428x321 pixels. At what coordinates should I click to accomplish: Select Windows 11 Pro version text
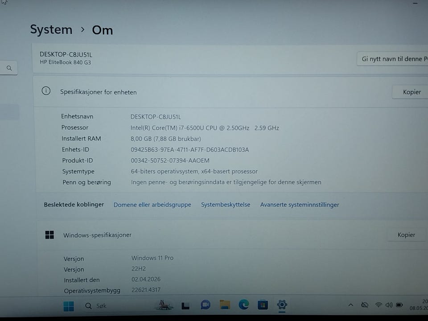pyautogui.click(x=152, y=258)
